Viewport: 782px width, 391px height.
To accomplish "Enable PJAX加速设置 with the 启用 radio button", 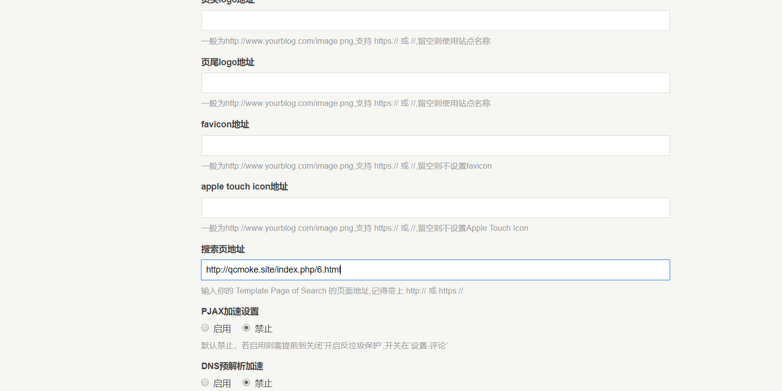I will [x=205, y=328].
